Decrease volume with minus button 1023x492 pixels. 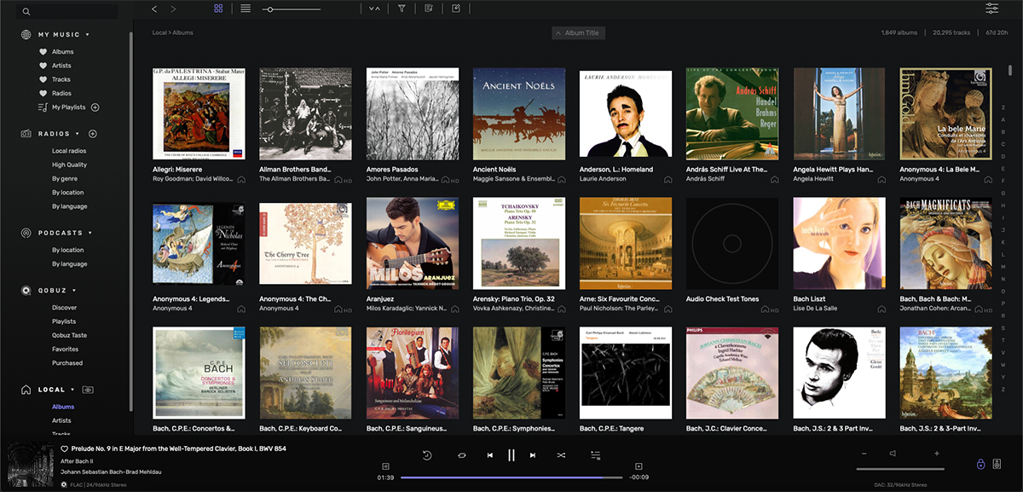(x=864, y=454)
